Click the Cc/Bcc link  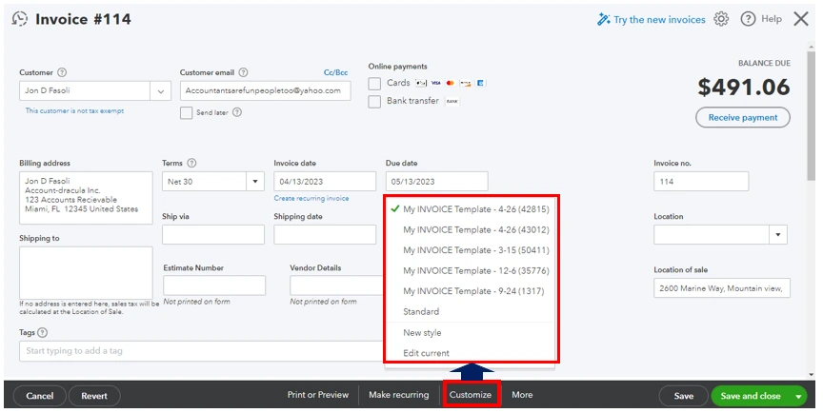point(336,72)
